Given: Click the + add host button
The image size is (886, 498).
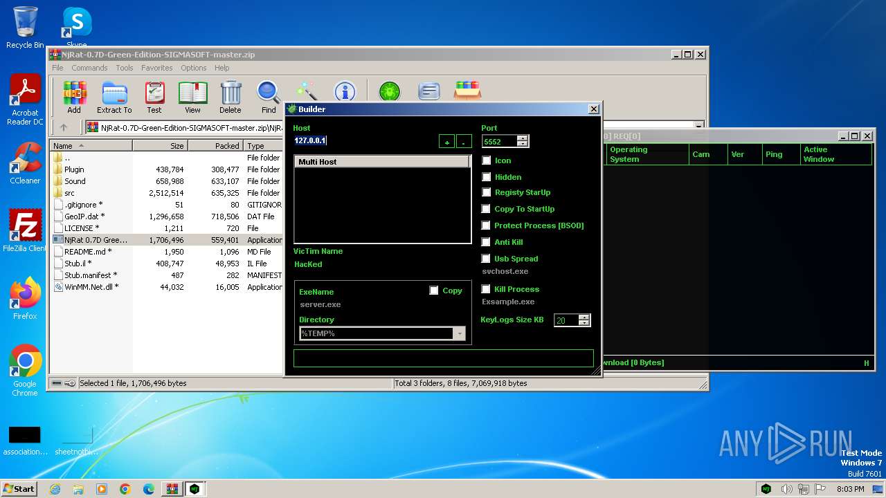Looking at the screenshot, I should pos(447,141).
